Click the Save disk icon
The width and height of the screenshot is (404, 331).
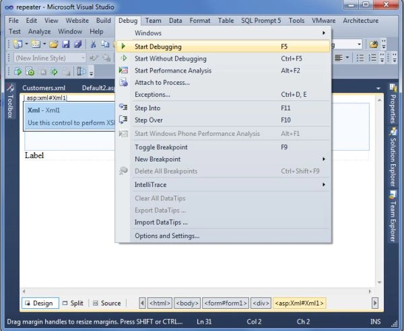pyautogui.click(x=66, y=44)
